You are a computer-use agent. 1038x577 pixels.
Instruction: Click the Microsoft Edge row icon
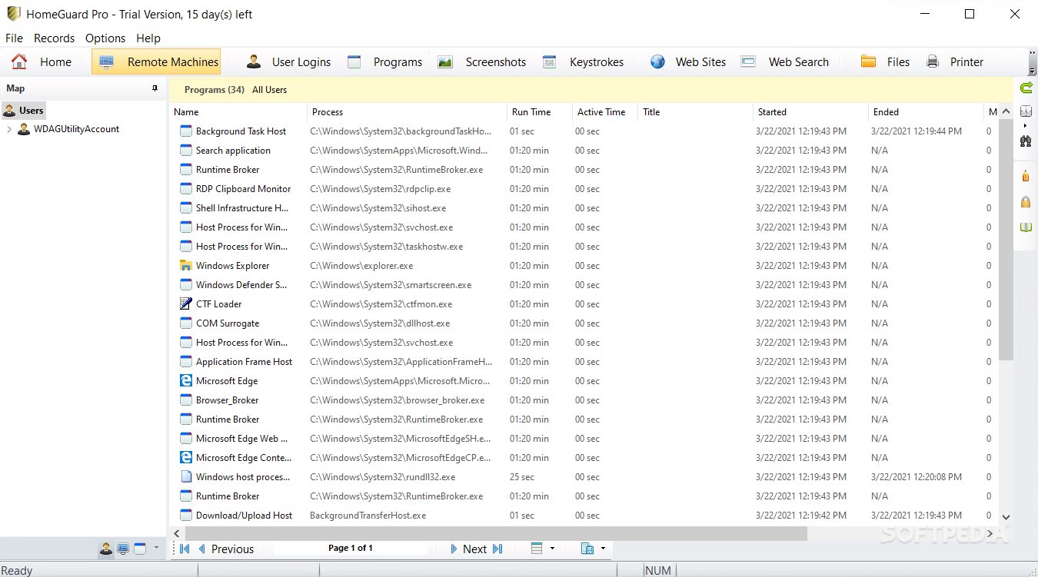(185, 381)
